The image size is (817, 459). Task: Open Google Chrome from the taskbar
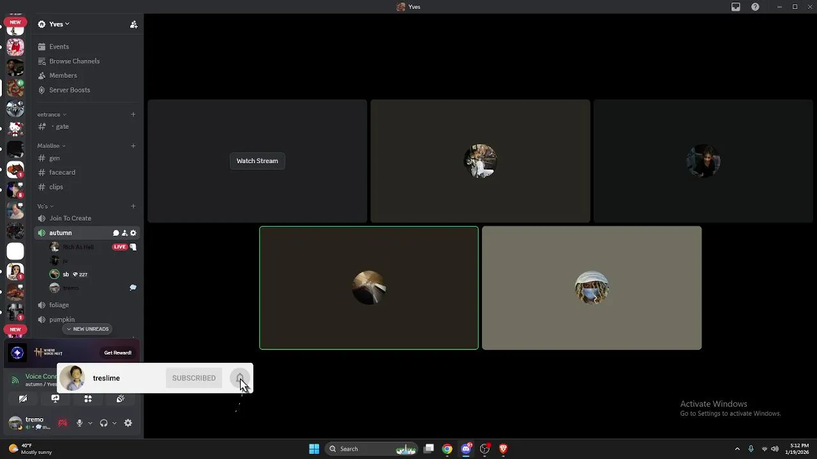click(x=447, y=449)
